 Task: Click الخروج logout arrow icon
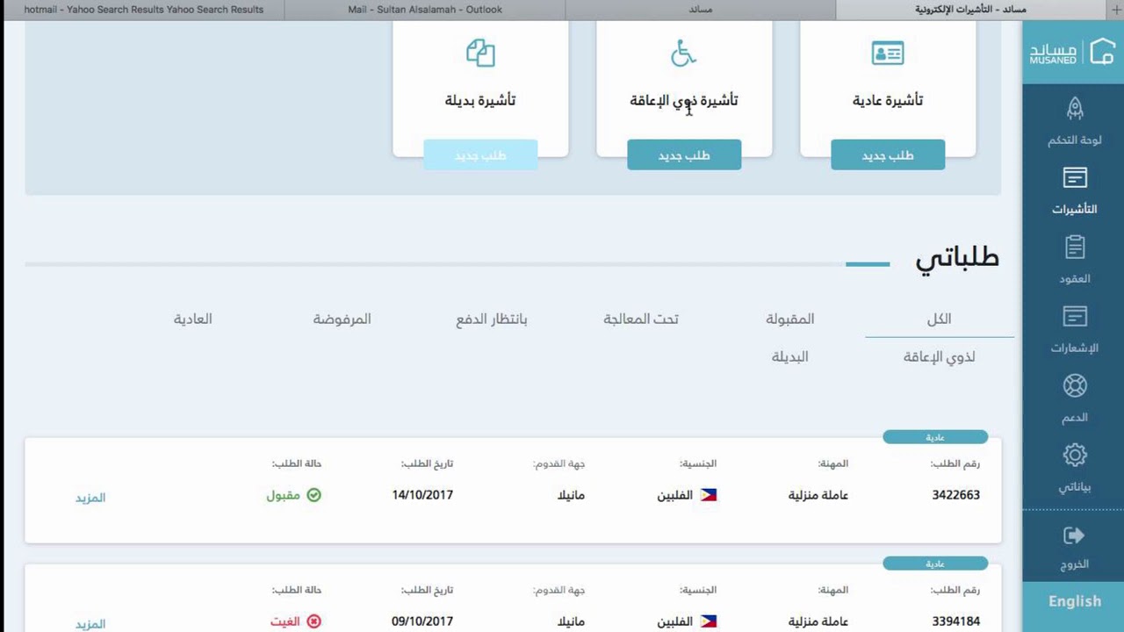[1074, 535]
